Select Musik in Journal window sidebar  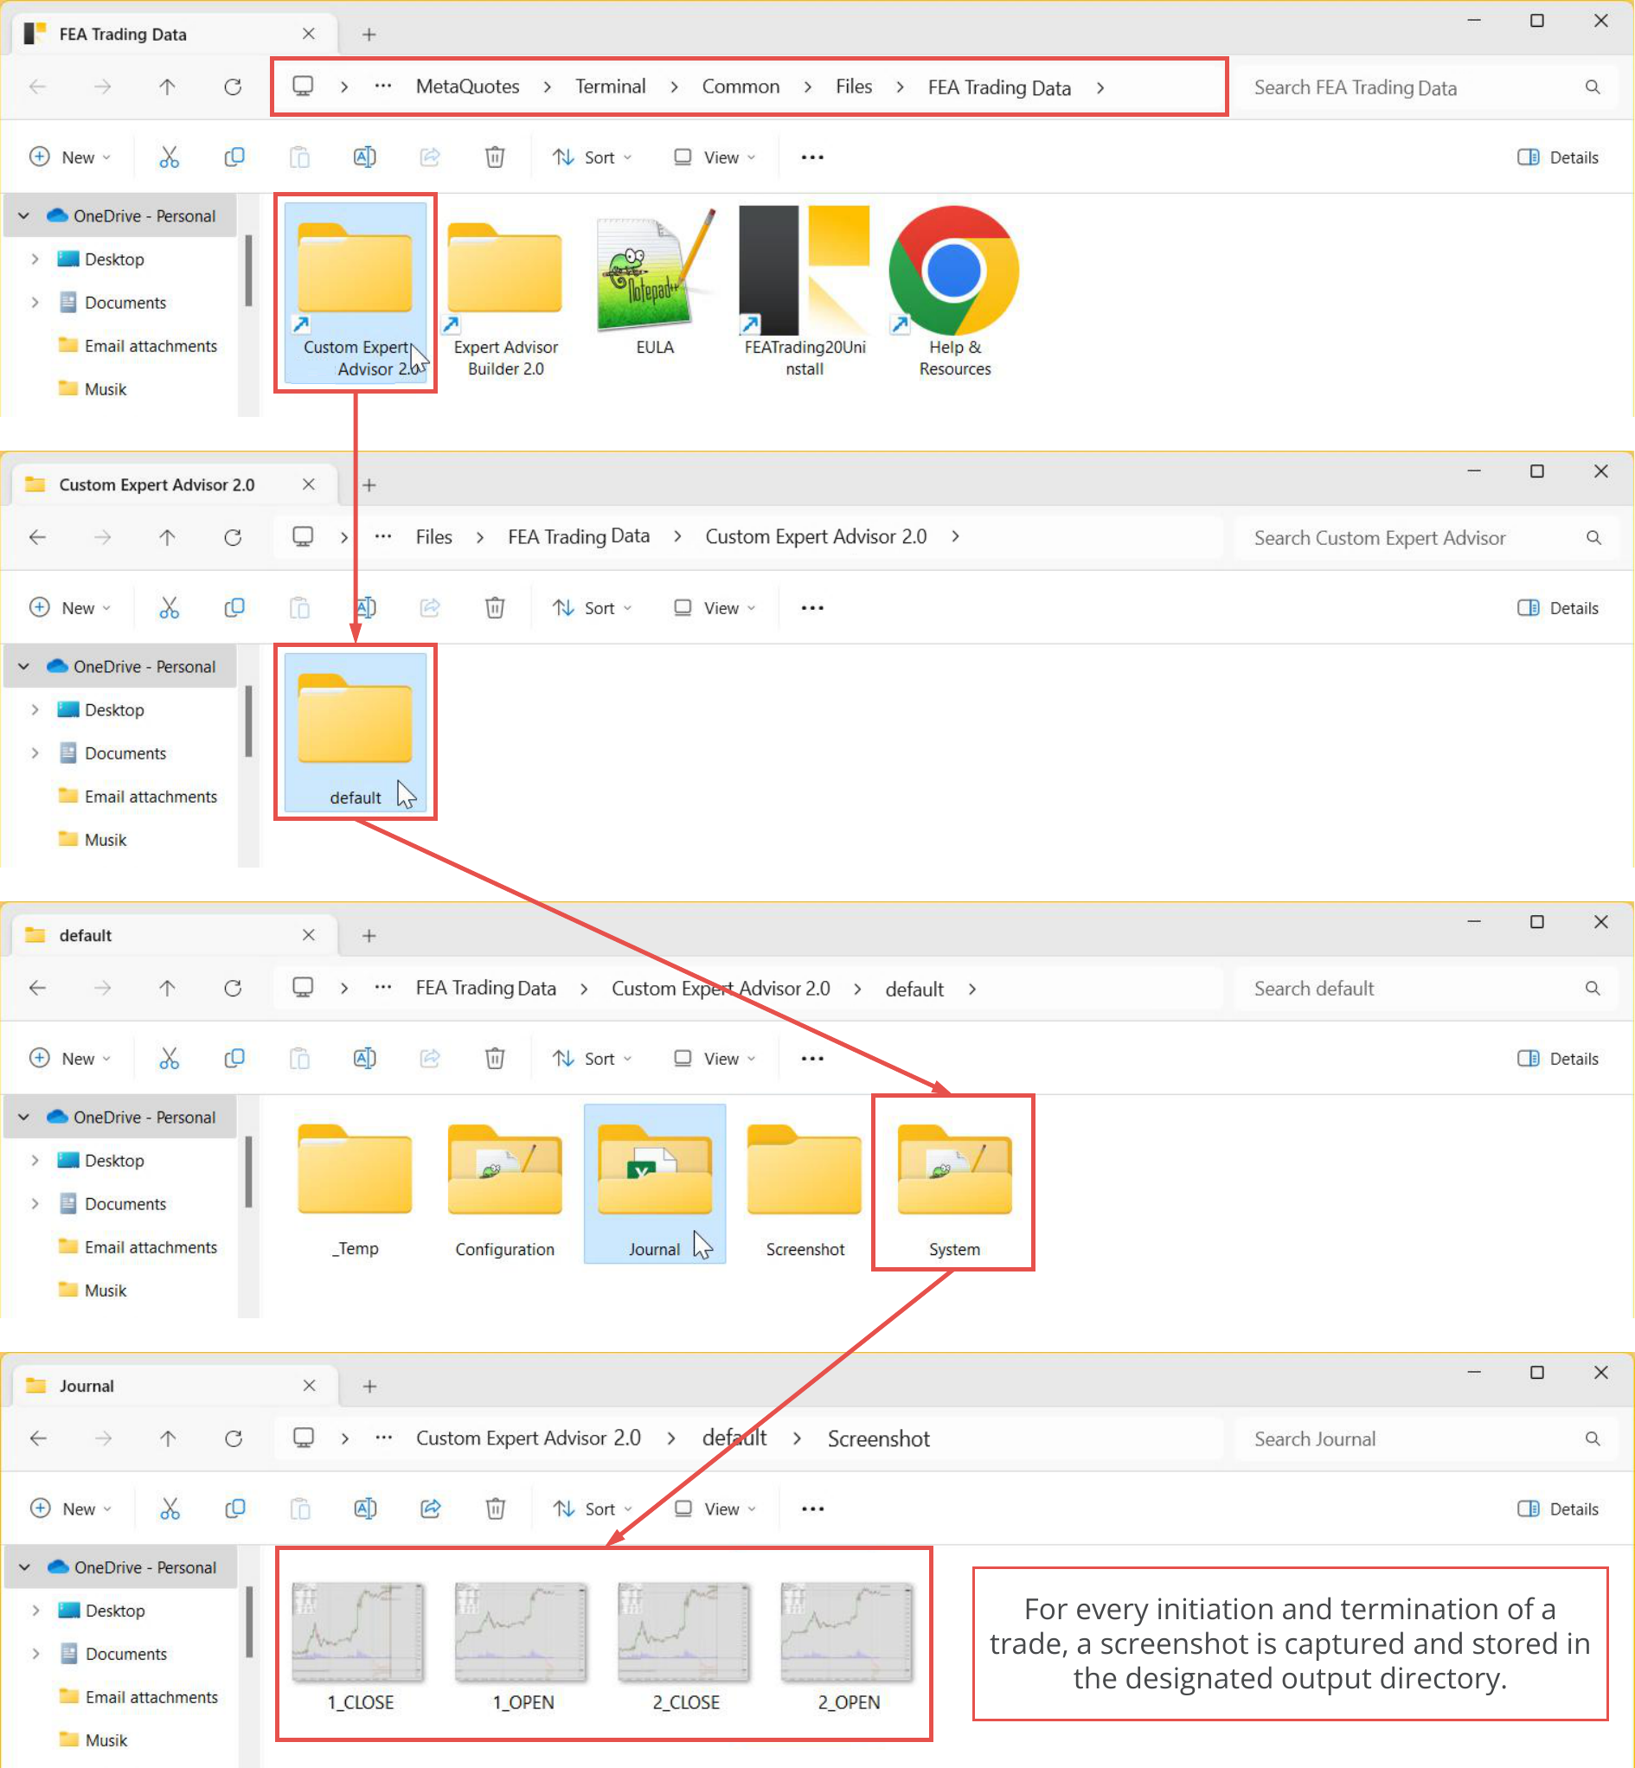[x=93, y=1740]
